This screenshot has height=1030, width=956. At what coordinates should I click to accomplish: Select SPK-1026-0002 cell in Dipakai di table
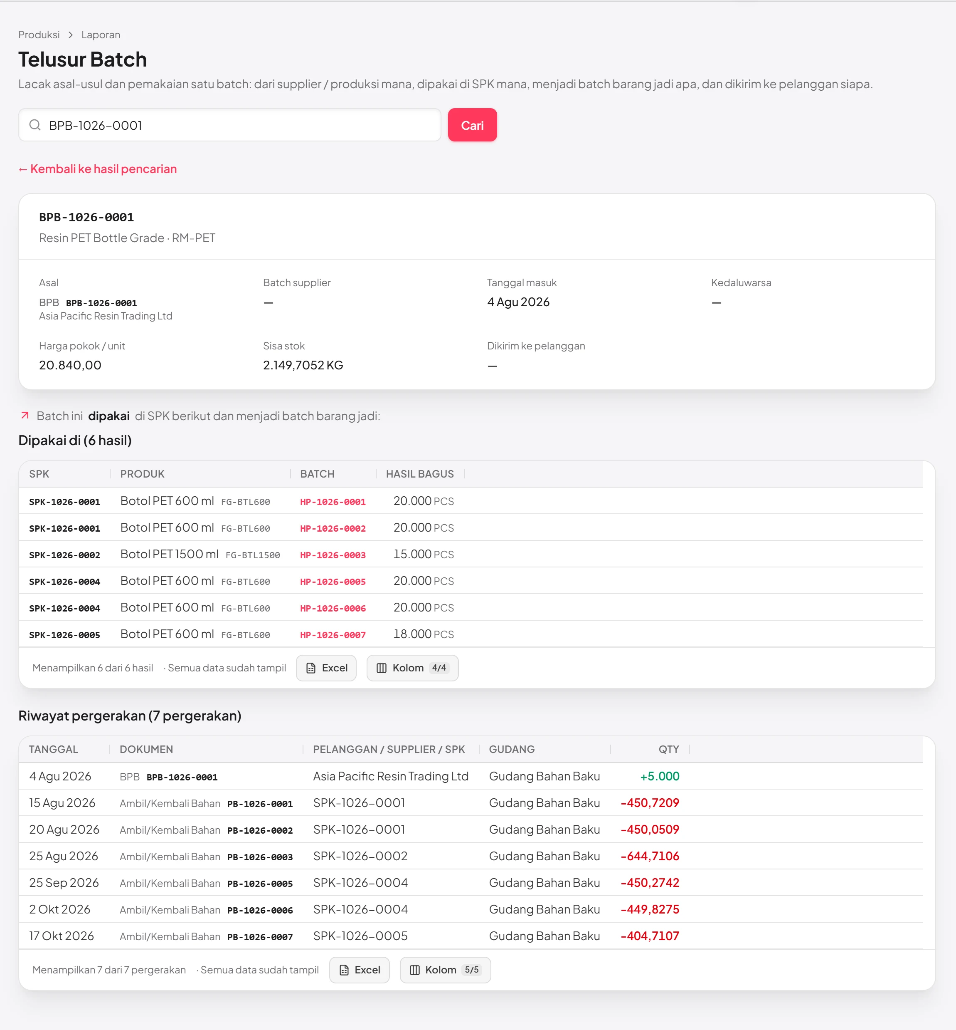pos(65,555)
